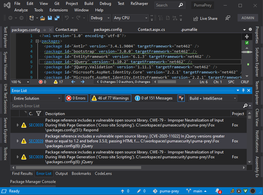
Task: Click the editor warning count 17 indicator
Action: (x=58, y=82)
